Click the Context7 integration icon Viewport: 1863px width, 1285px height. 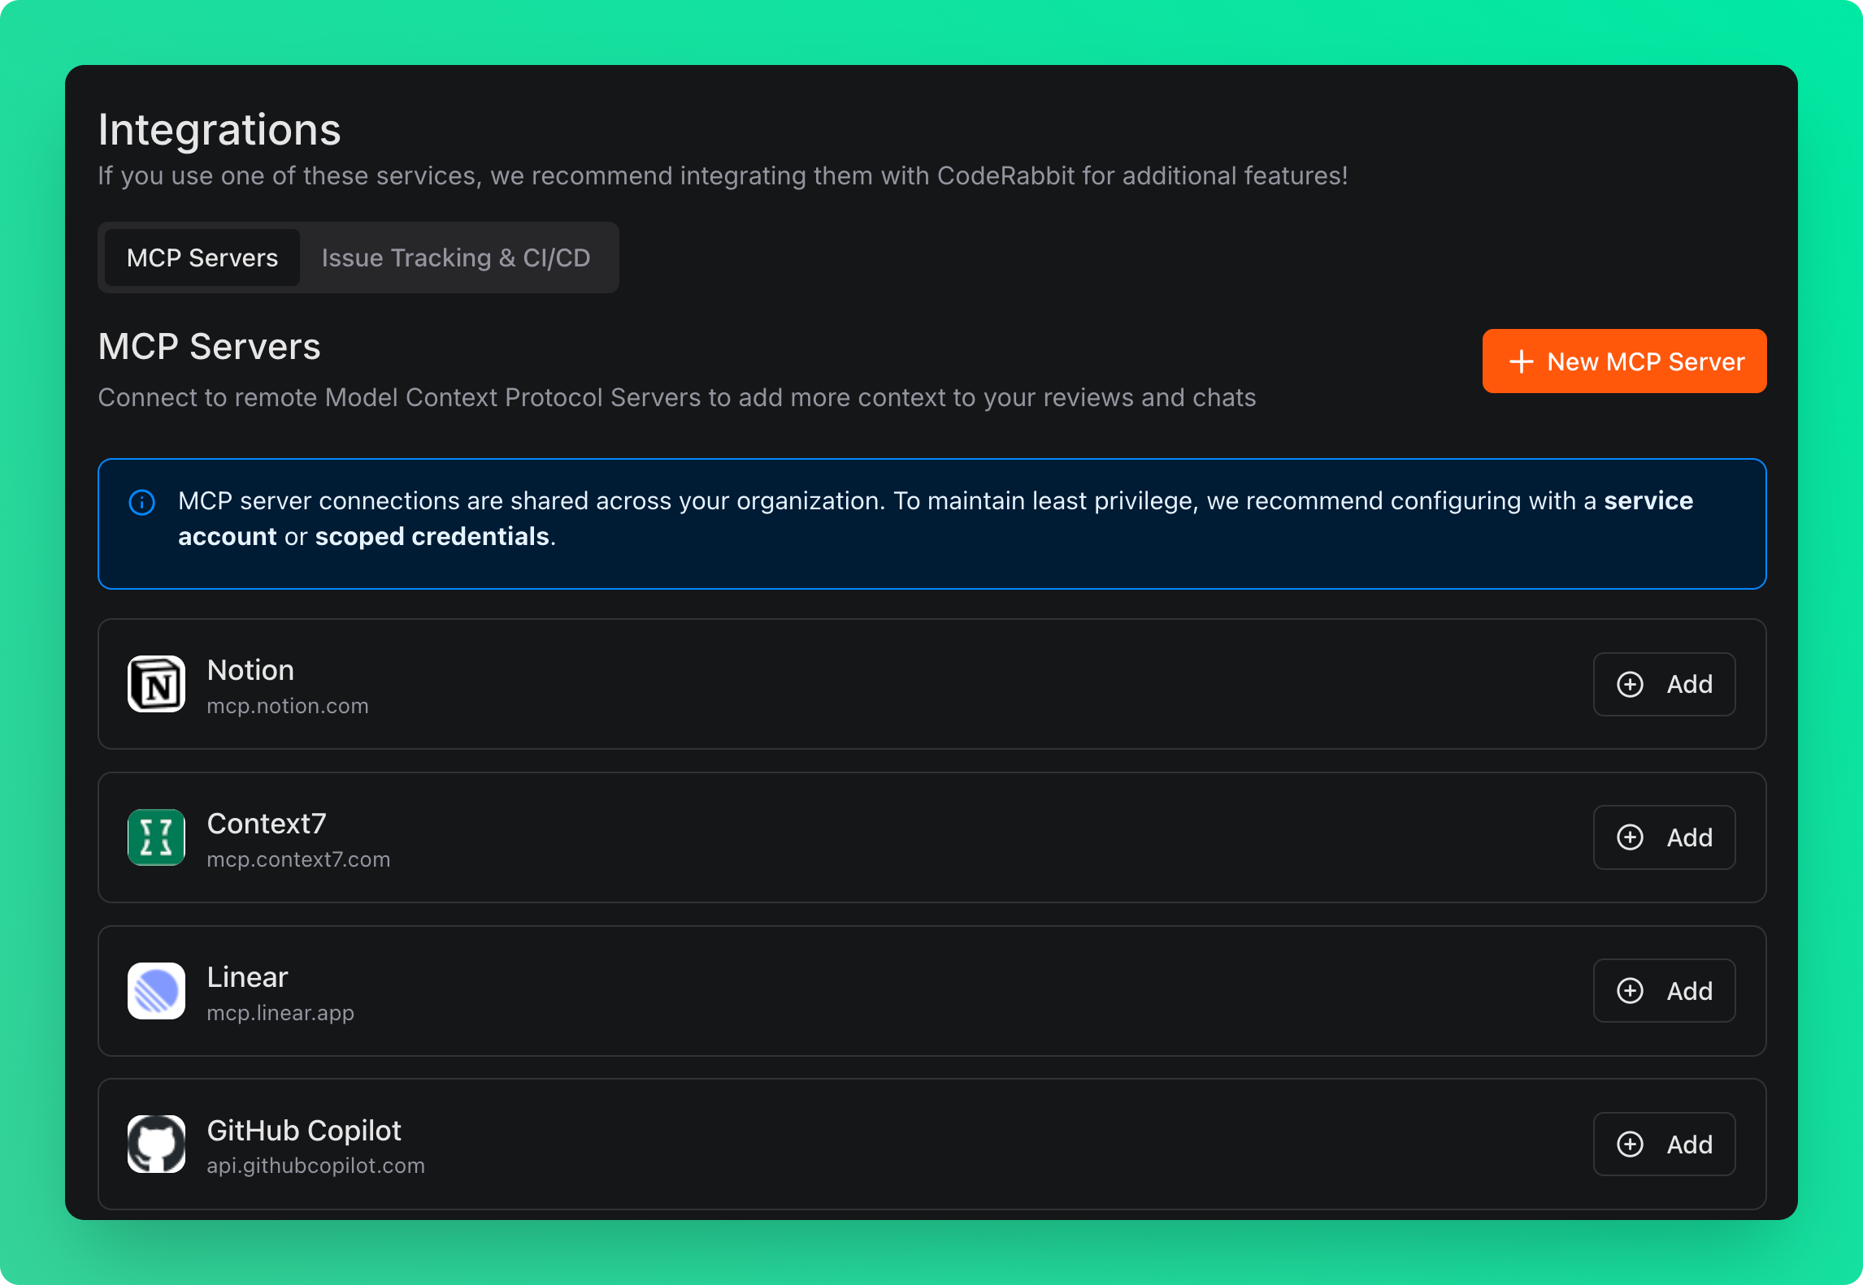coord(155,837)
